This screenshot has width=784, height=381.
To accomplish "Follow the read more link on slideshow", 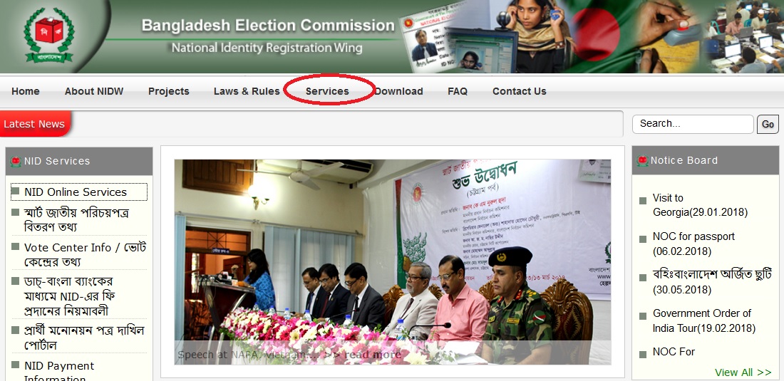I will 373,355.
